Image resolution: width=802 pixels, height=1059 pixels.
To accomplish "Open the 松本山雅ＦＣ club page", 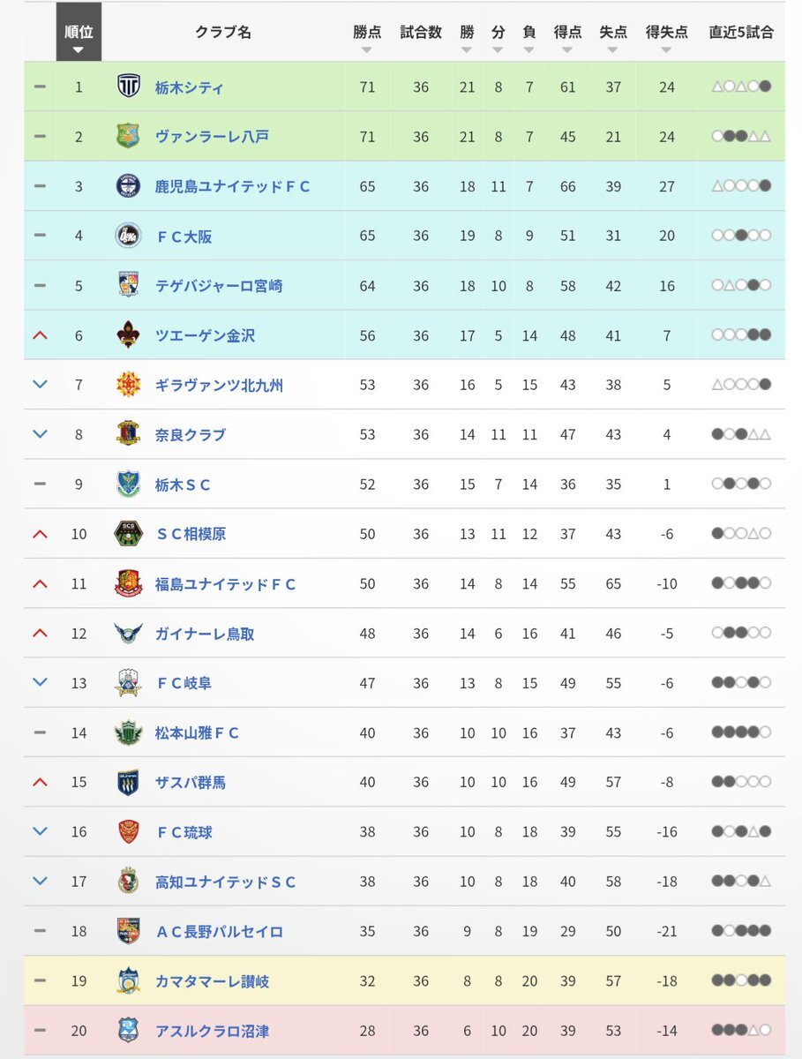I will click(197, 732).
